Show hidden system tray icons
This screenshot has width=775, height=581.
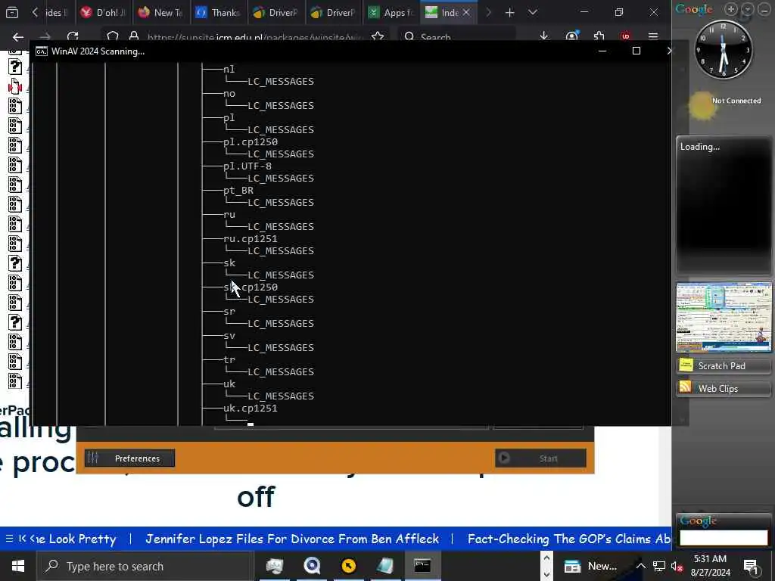[x=640, y=566]
